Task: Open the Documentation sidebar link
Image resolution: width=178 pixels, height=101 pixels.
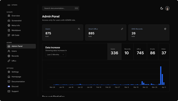Action: click(21, 81)
